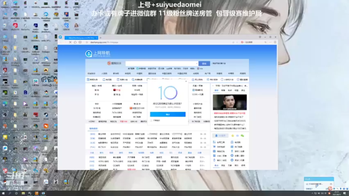Image resolution: width=349 pixels, height=196 pixels.
Task: Expand the search box suggestions arrow
Action: [x=197, y=64]
